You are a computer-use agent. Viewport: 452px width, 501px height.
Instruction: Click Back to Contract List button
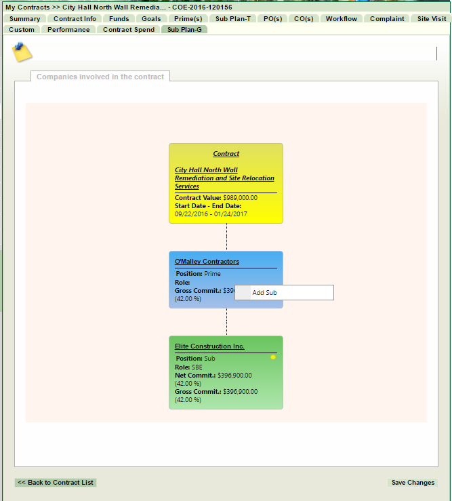tap(56, 483)
